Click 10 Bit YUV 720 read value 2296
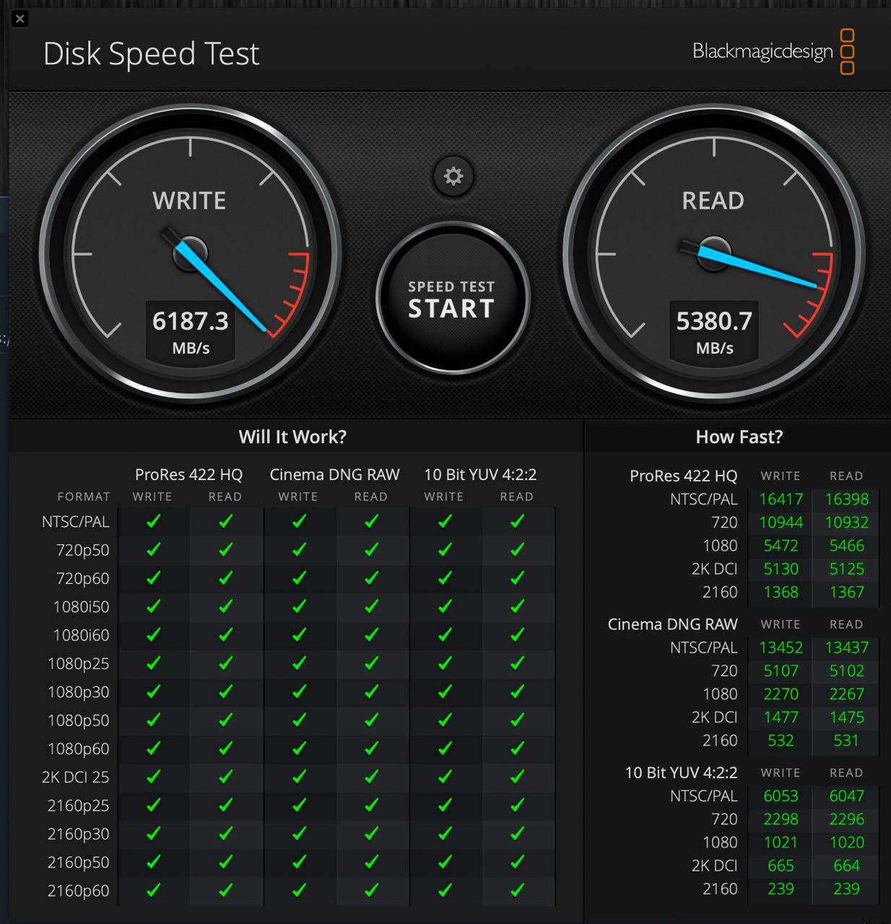 846,819
